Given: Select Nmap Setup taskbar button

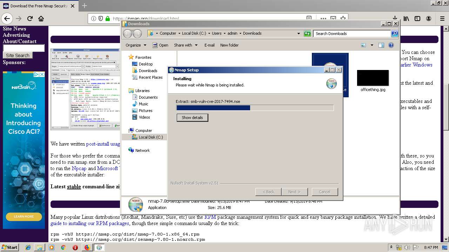Looking at the screenshot, I should [99, 247].
